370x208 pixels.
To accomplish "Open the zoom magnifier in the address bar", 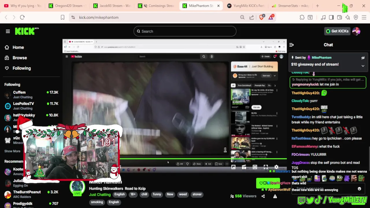I will [x=243, y=17].
